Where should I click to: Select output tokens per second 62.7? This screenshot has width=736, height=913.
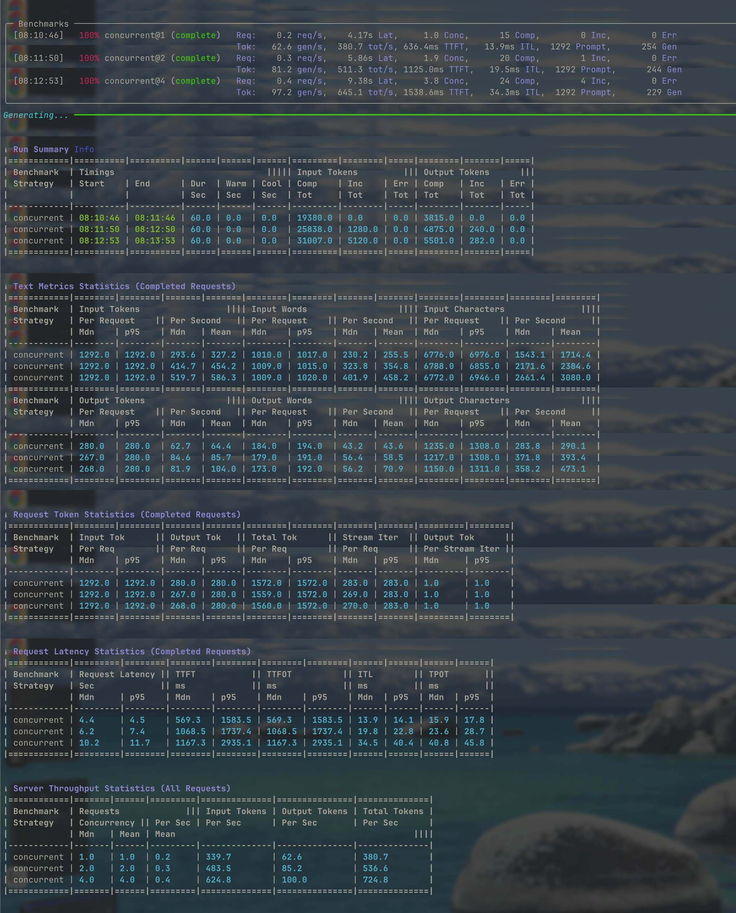pyautogui.click(x=180, y=446)
